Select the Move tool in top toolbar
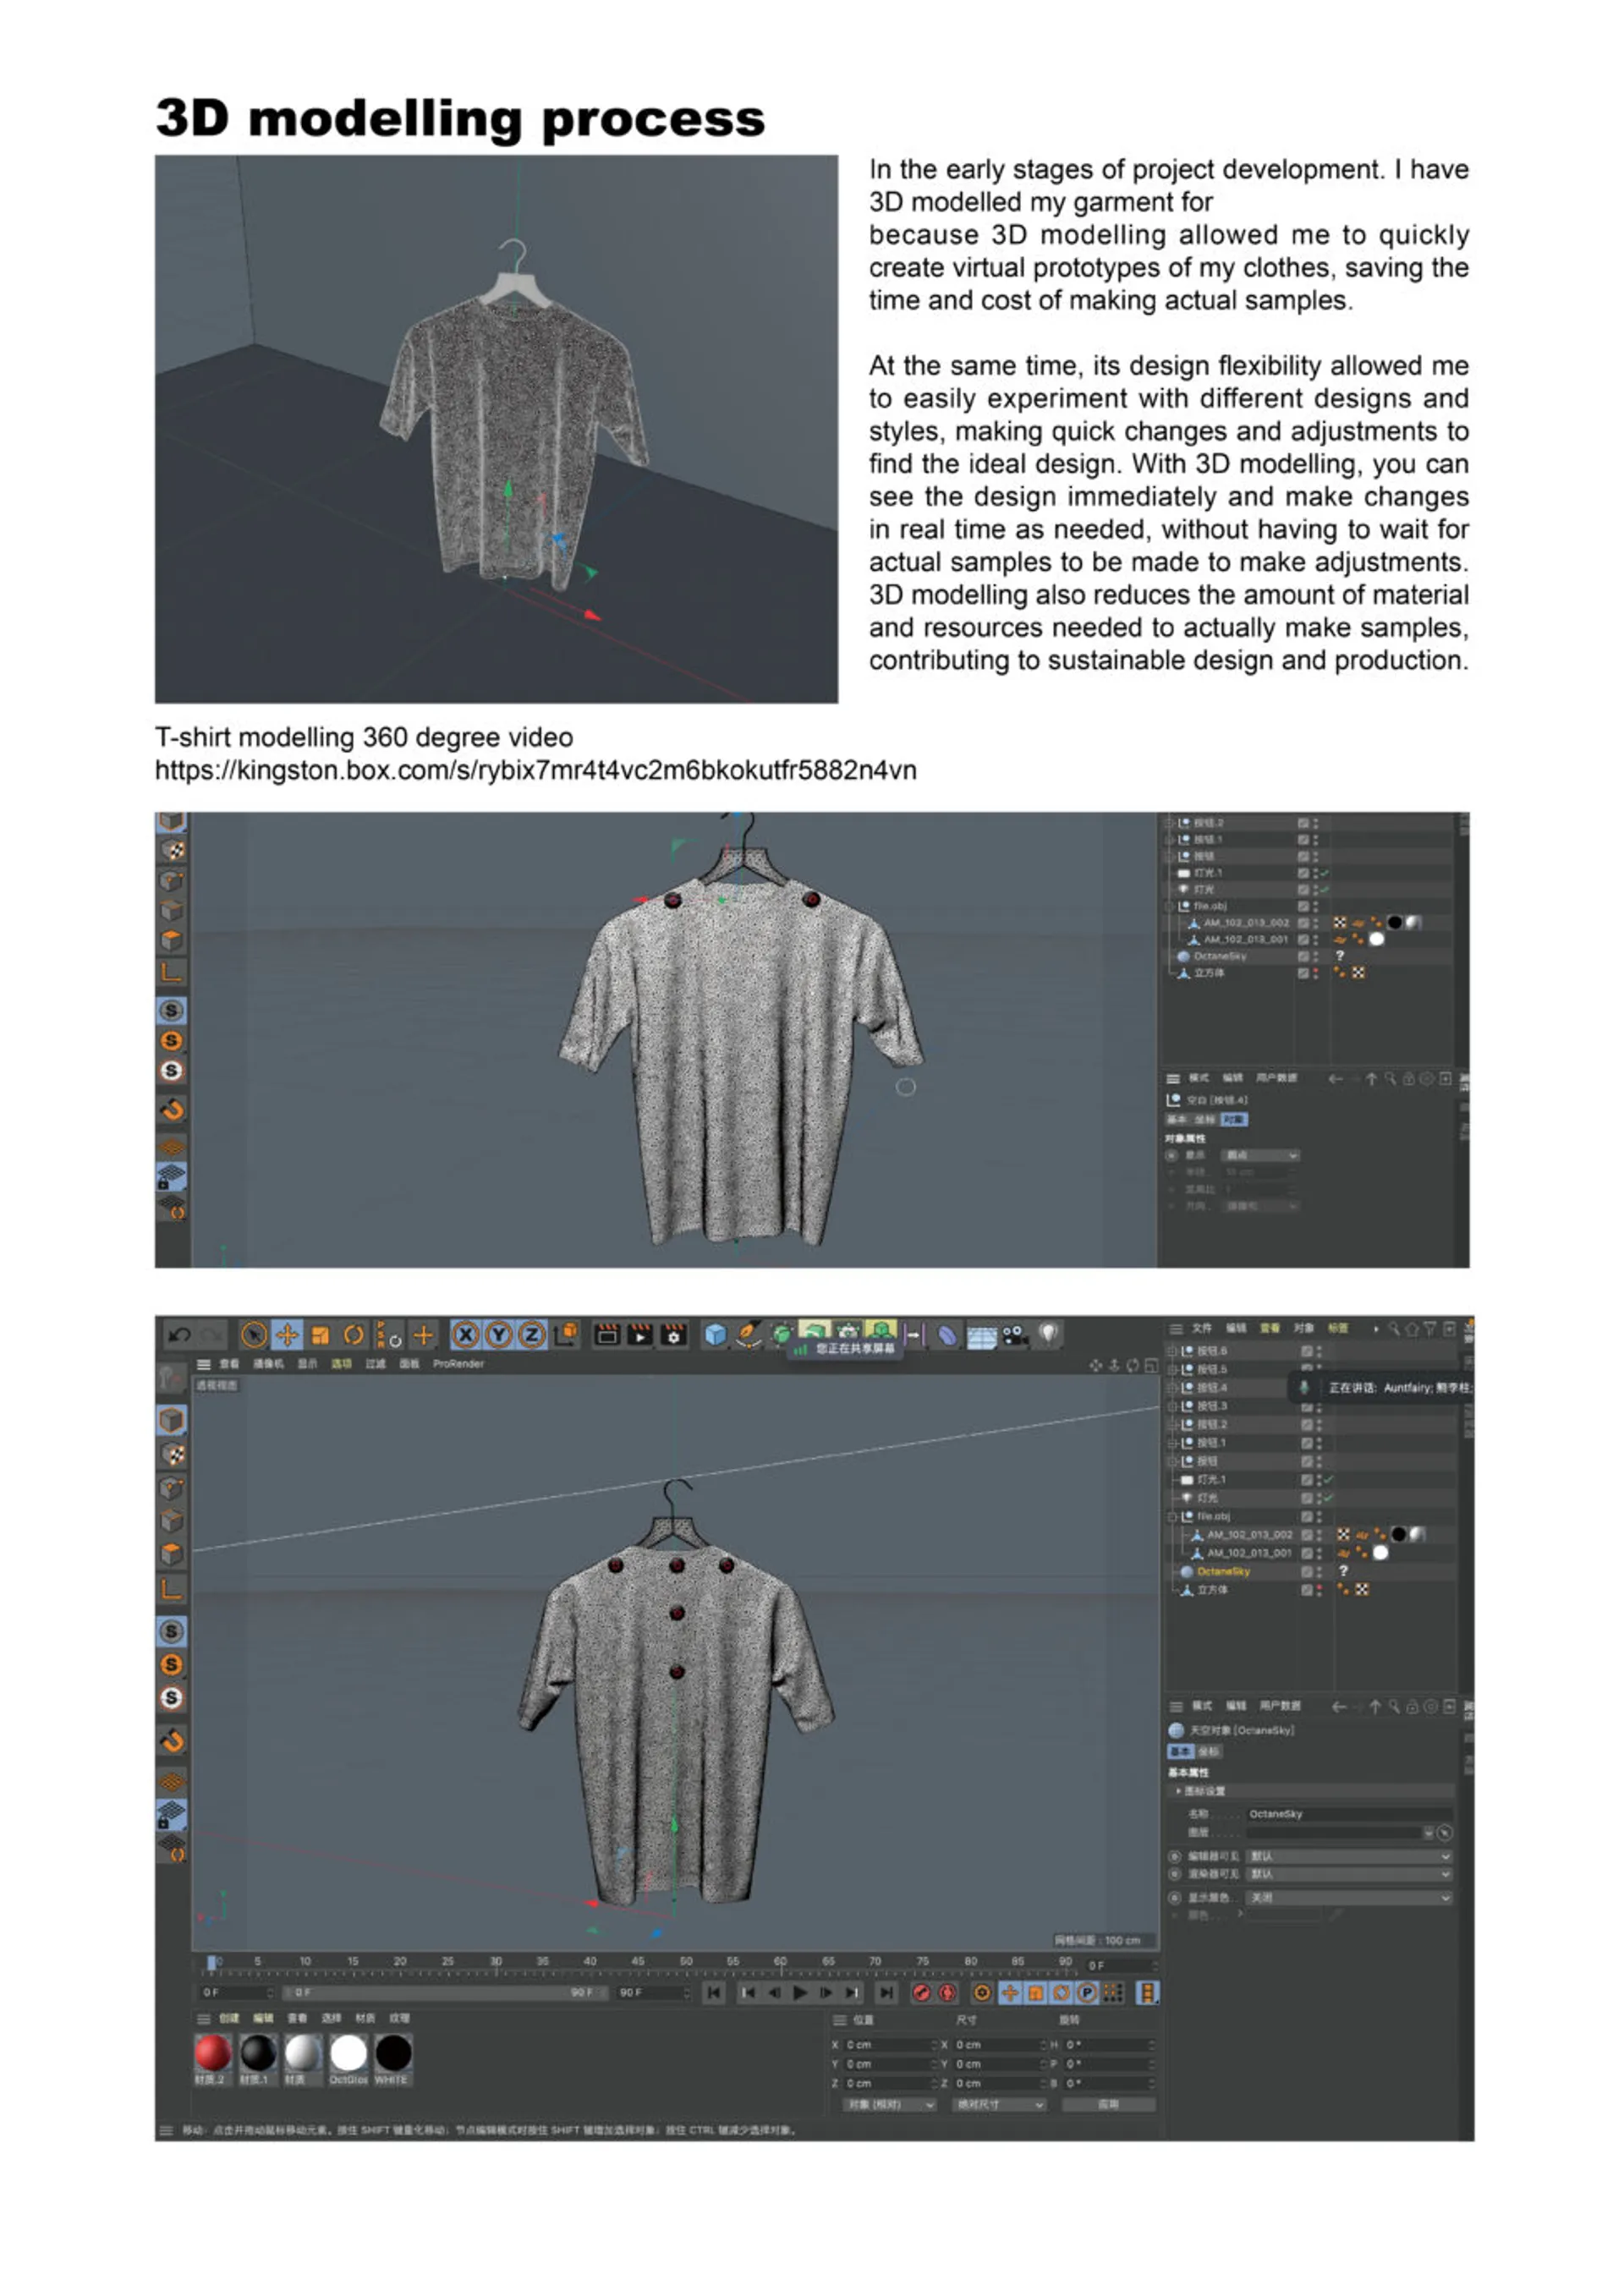1624x2296 pixels. 287,1334
